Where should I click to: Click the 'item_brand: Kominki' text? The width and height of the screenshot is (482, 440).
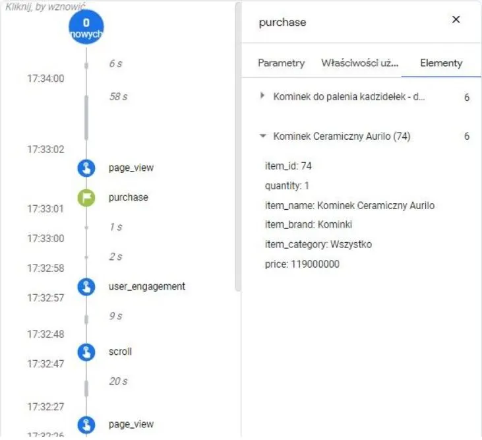[x=309, y=224]
